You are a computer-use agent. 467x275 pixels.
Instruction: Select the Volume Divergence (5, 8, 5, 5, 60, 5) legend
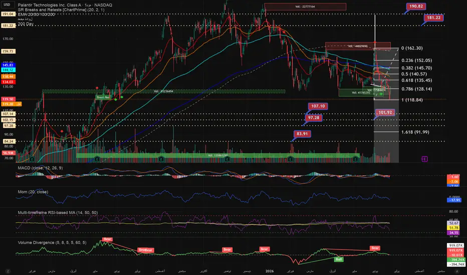tap(52, 242)
